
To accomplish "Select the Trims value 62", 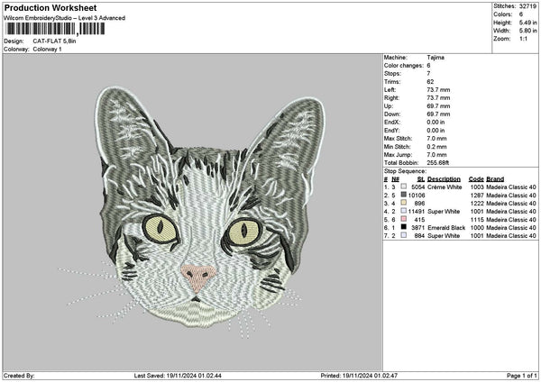I will click(x=430, y=82).
